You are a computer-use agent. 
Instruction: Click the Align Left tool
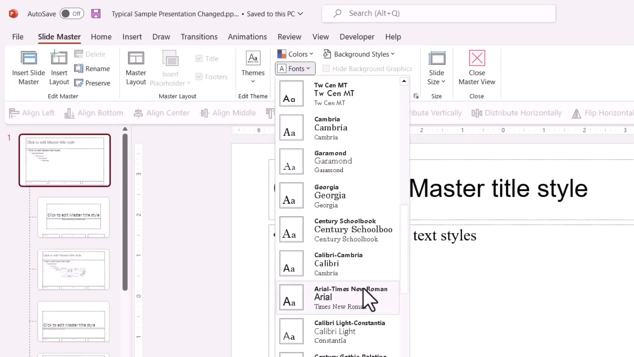point(32,113)
